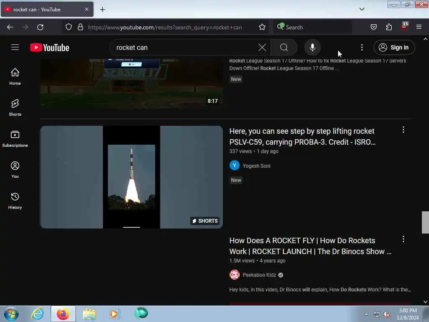Open YouTube settings three-dot menu

pyautogui.click(x=362, y=48)
